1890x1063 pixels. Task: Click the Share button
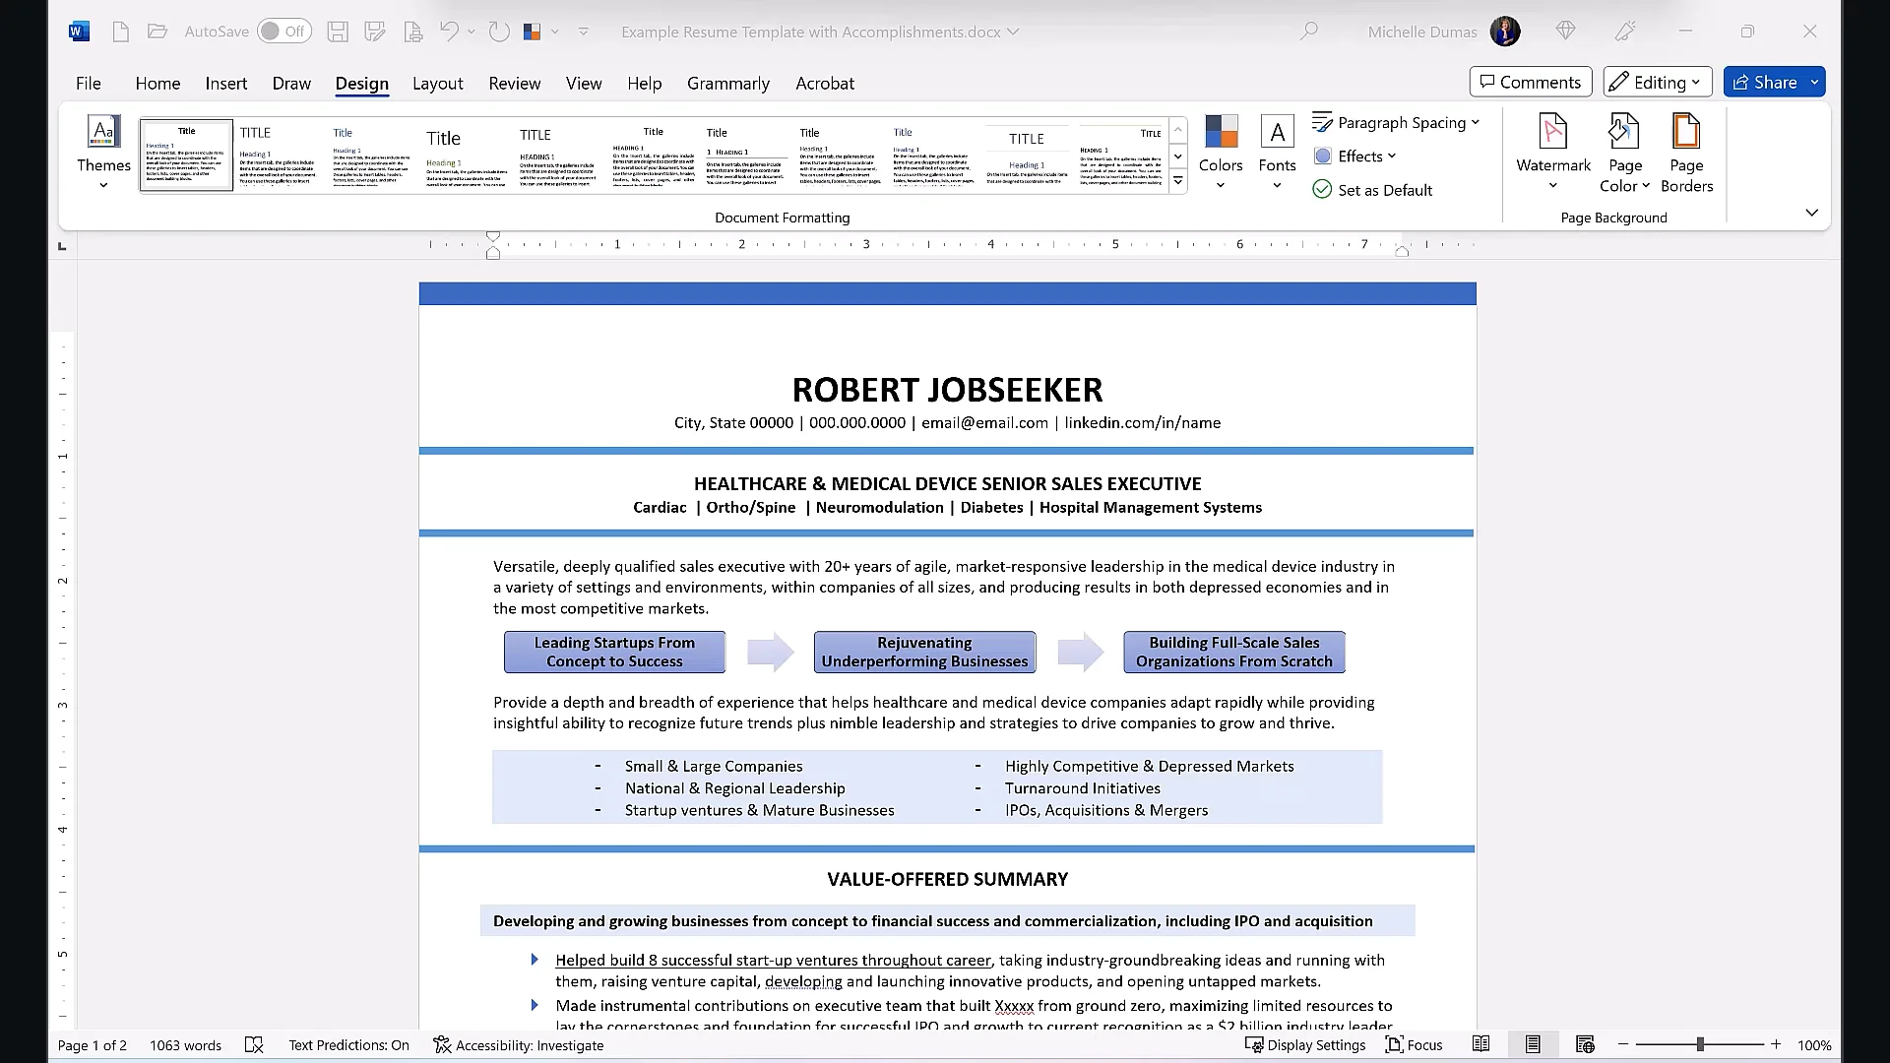click(x=1764, y=82)
